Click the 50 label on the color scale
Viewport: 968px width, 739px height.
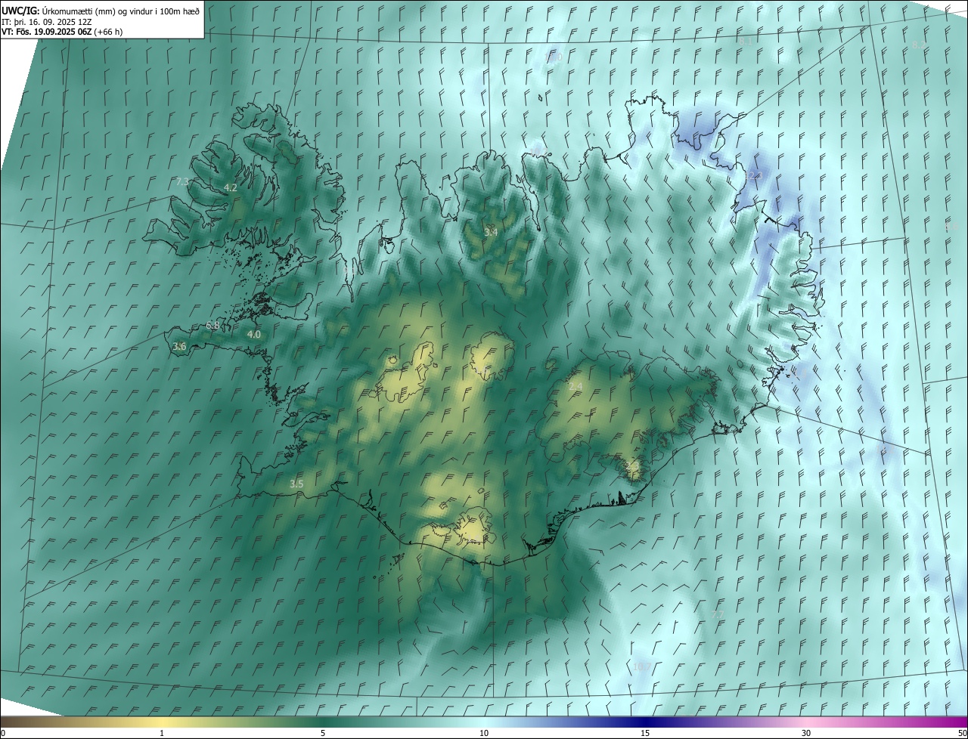click(961, 733)
